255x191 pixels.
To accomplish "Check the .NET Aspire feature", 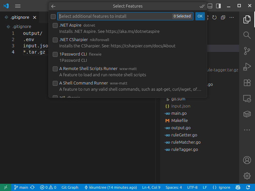I will point(55,25).
